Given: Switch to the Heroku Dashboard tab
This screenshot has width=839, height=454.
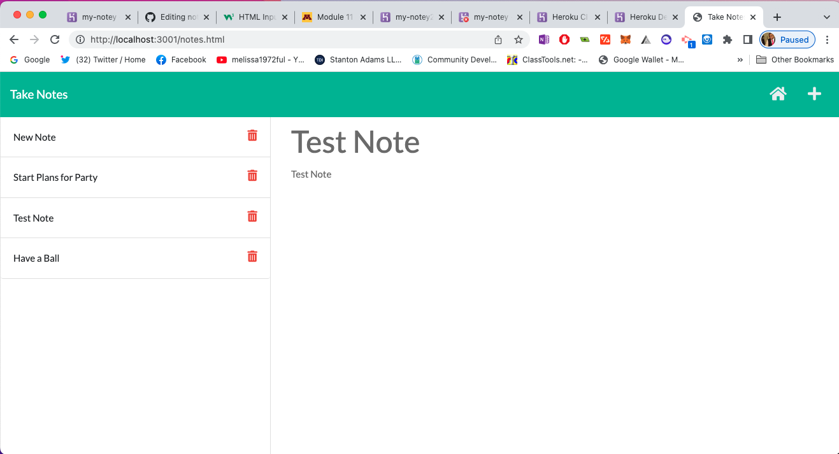Looking at the screenshot, I should pos(645,17).
